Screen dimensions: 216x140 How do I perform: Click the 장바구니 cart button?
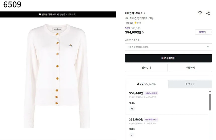146,68
